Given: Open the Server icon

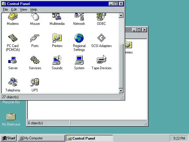Looking at the screenshot, I should pyautogui.click(x=13, y=60).
